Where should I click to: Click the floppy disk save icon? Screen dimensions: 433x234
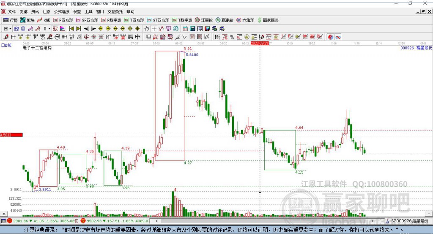207,29
